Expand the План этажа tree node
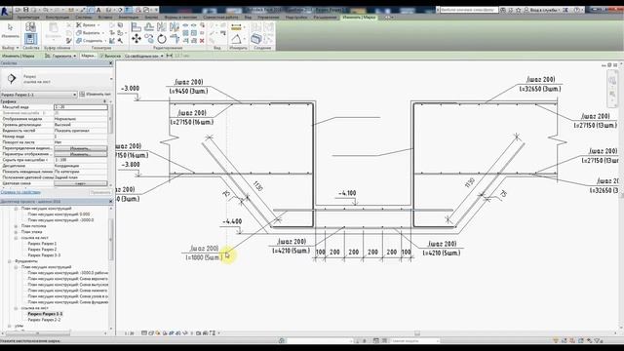Viewport: 624px width, 351px height. click(x=16, y=232)
